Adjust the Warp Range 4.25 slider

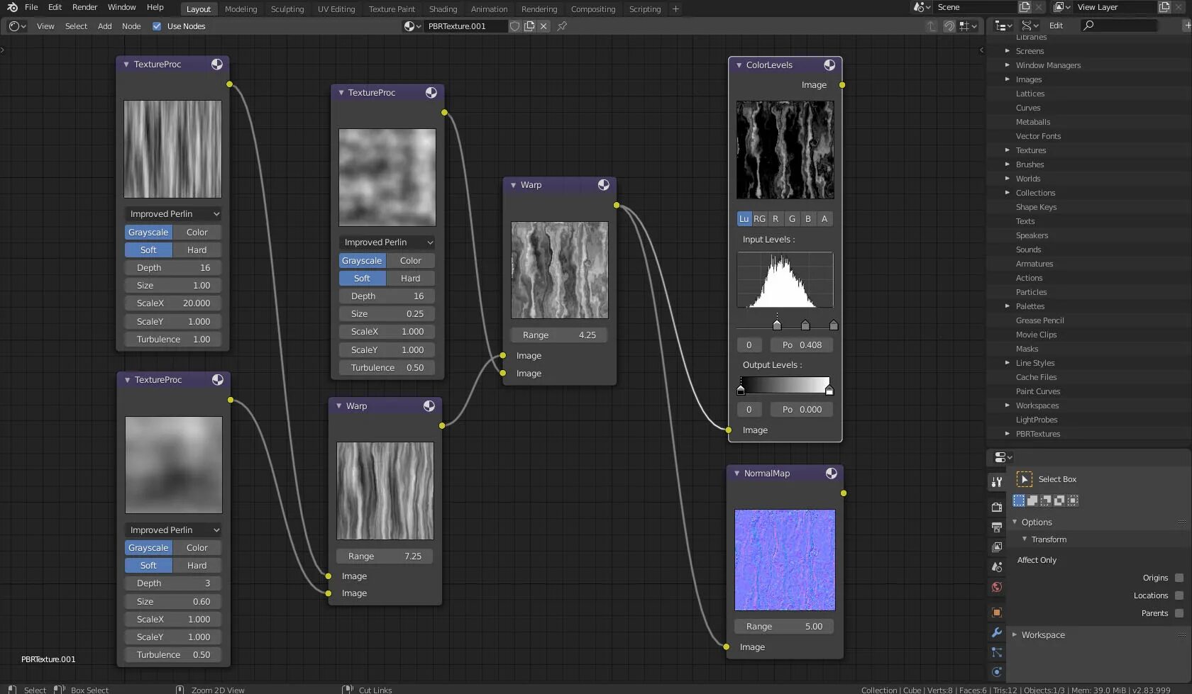click(x=559, y=335)
